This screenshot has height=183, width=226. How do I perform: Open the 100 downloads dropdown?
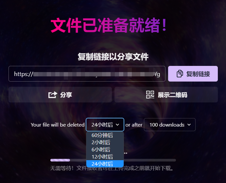[170, 125]
